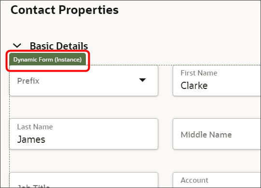Click the Job Title input field
The height and width of the screenshot is (188, 261).
[x=84, y=180]
